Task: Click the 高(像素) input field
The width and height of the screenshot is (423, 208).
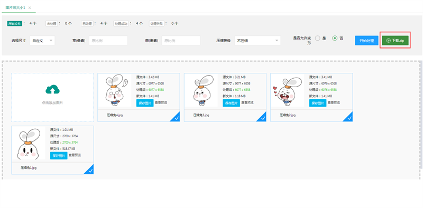Action: [x=181, y=41]
